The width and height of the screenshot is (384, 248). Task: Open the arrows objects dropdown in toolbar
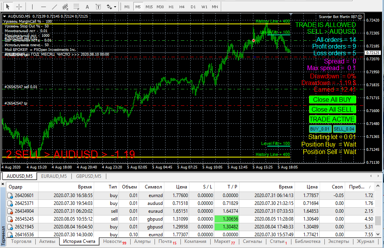pyautogui.click(x=112, y=7)
